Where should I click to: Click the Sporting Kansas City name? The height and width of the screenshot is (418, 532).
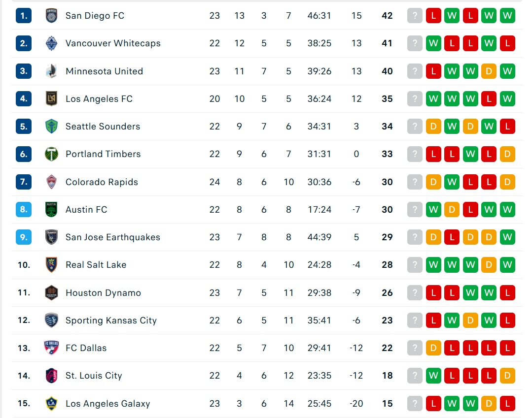pyautogui.click(x=111, y=321)
